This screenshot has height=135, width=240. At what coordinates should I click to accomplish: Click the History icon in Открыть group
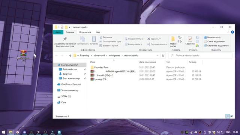click(197, 45)
